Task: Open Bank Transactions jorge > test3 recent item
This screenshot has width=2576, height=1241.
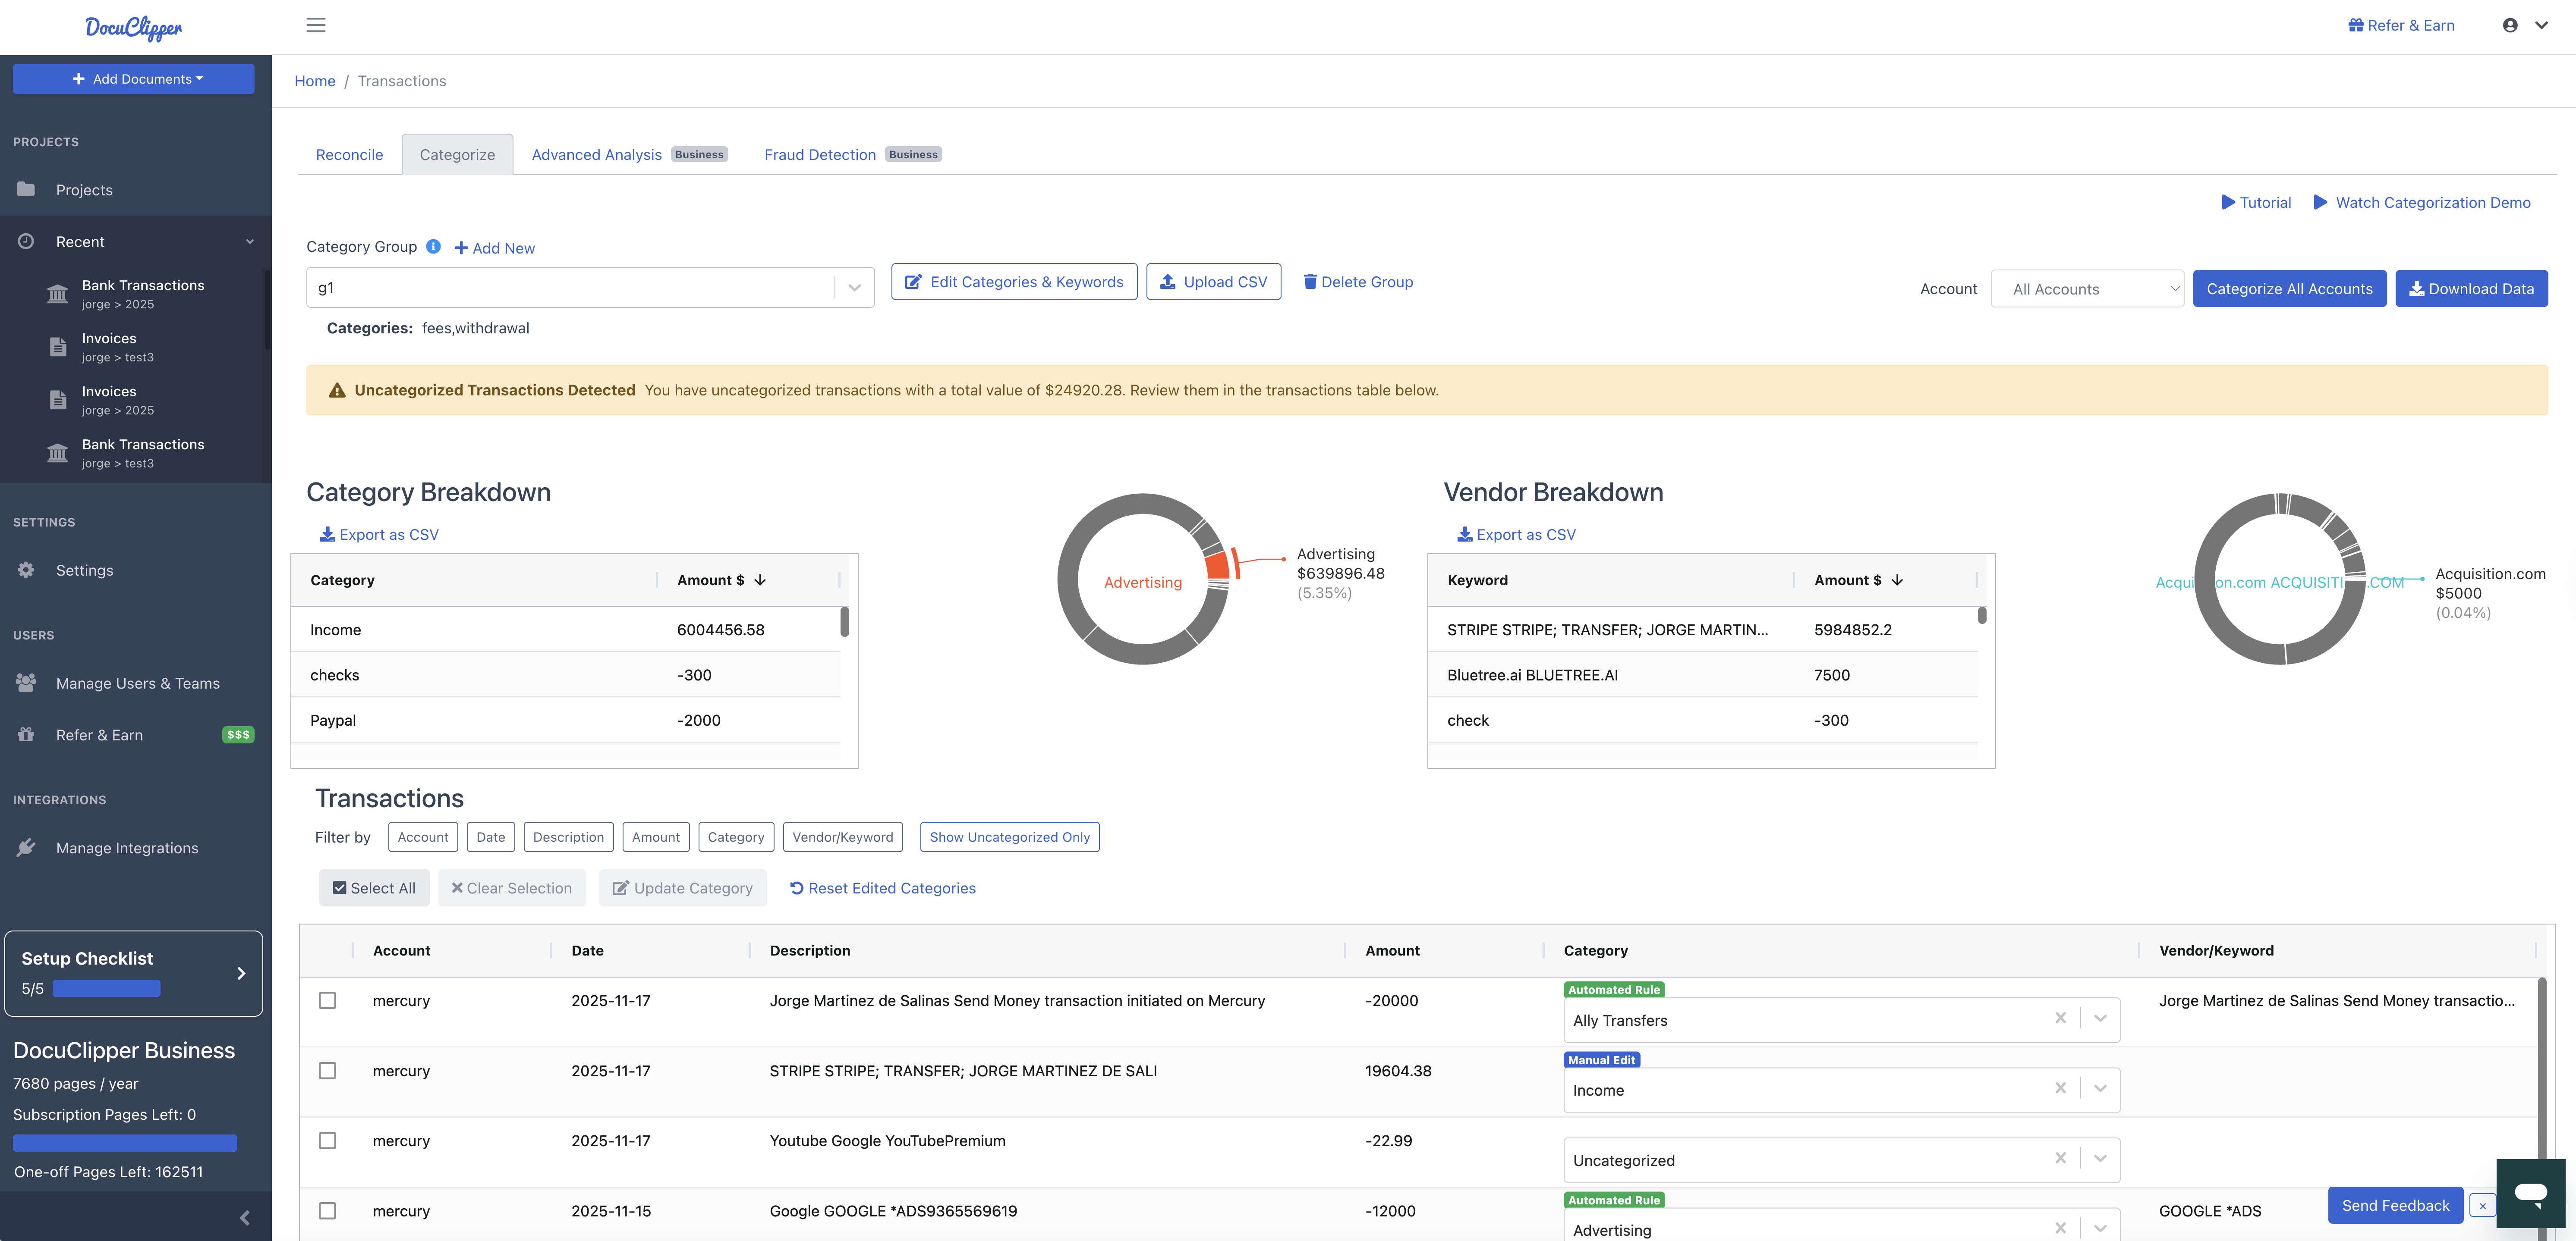Action: click(x=134, y=453)
